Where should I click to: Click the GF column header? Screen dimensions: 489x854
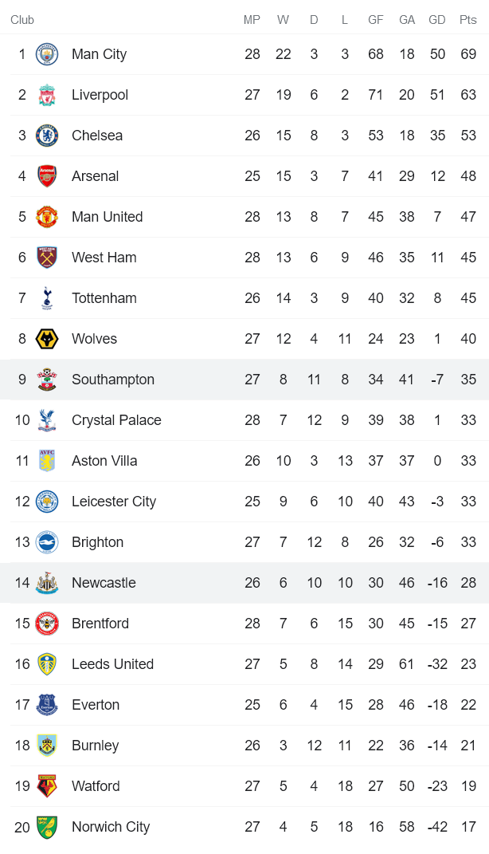tap(375, 20)
